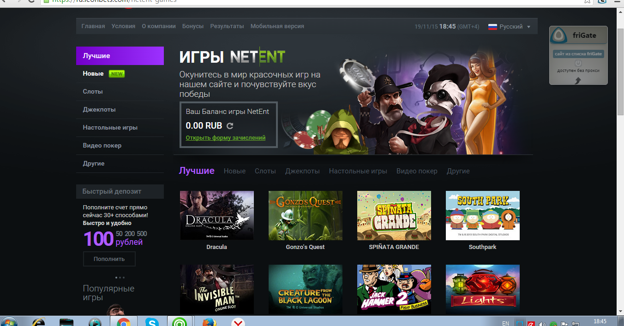Click the Russian flag icon
Screen dimensions: 624x326
492,27
